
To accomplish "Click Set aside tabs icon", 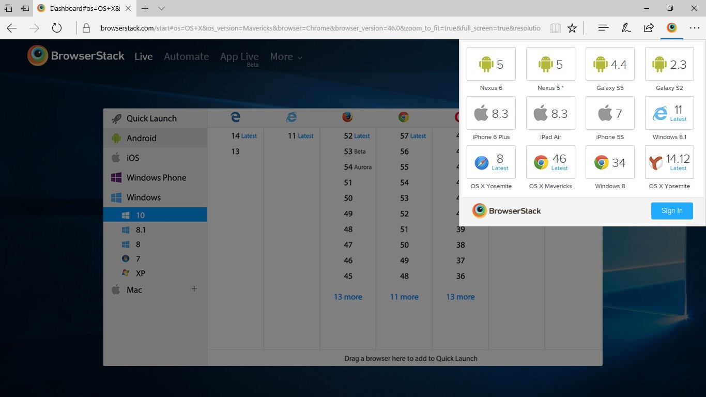I will click(x=25, y=8).
